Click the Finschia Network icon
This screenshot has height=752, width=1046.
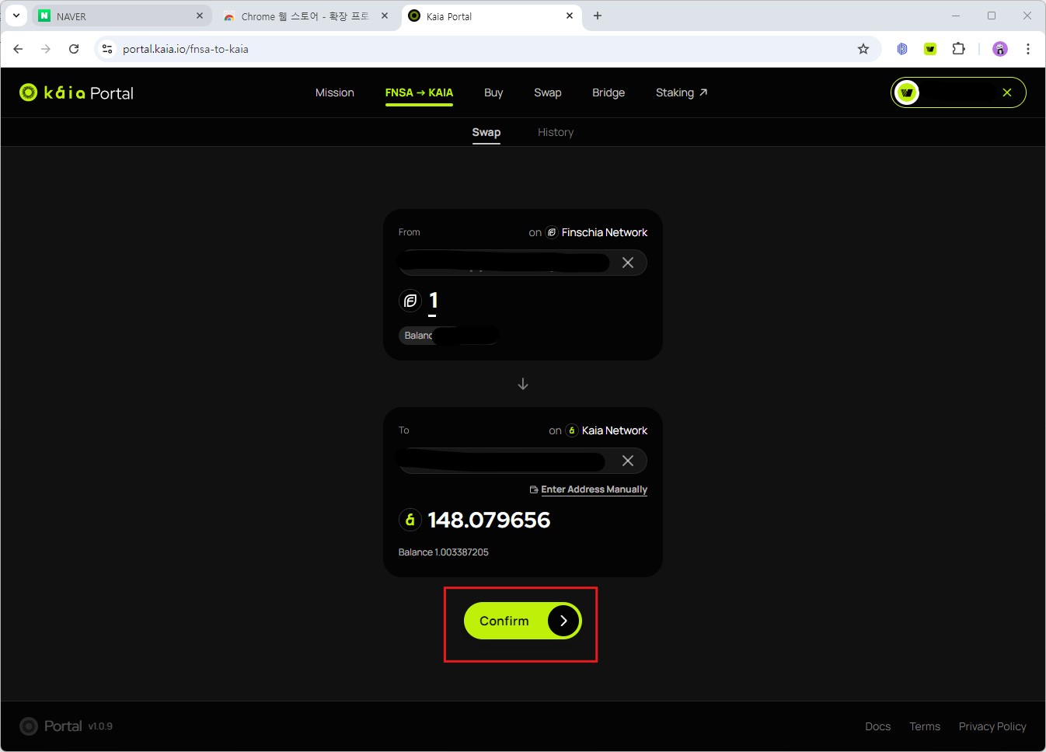coord(552,232)
